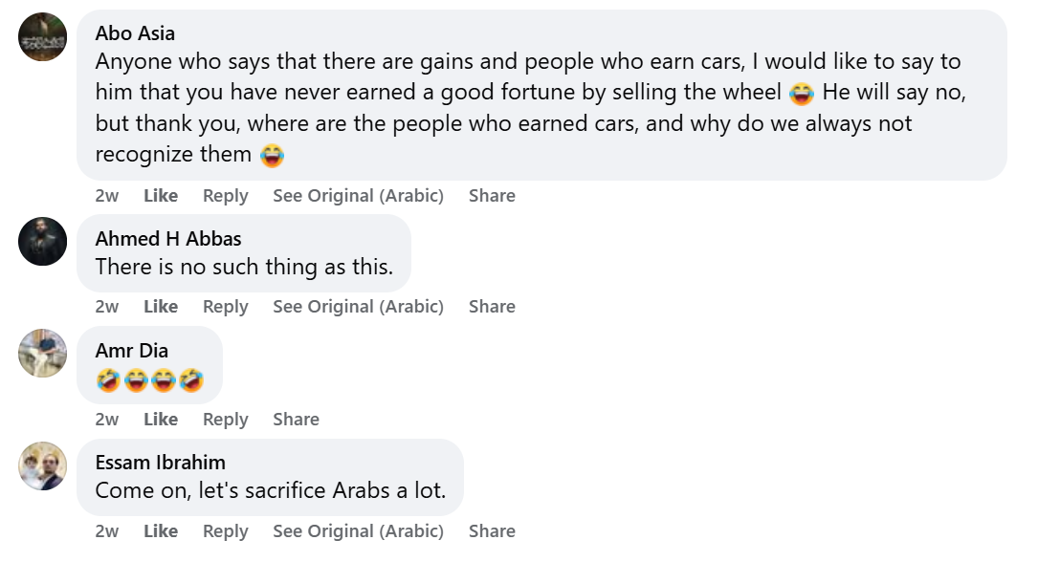Viewport: 1038px width, 562px height.
Task: Like Abo Asia's comment
Action: coord(161,196)
